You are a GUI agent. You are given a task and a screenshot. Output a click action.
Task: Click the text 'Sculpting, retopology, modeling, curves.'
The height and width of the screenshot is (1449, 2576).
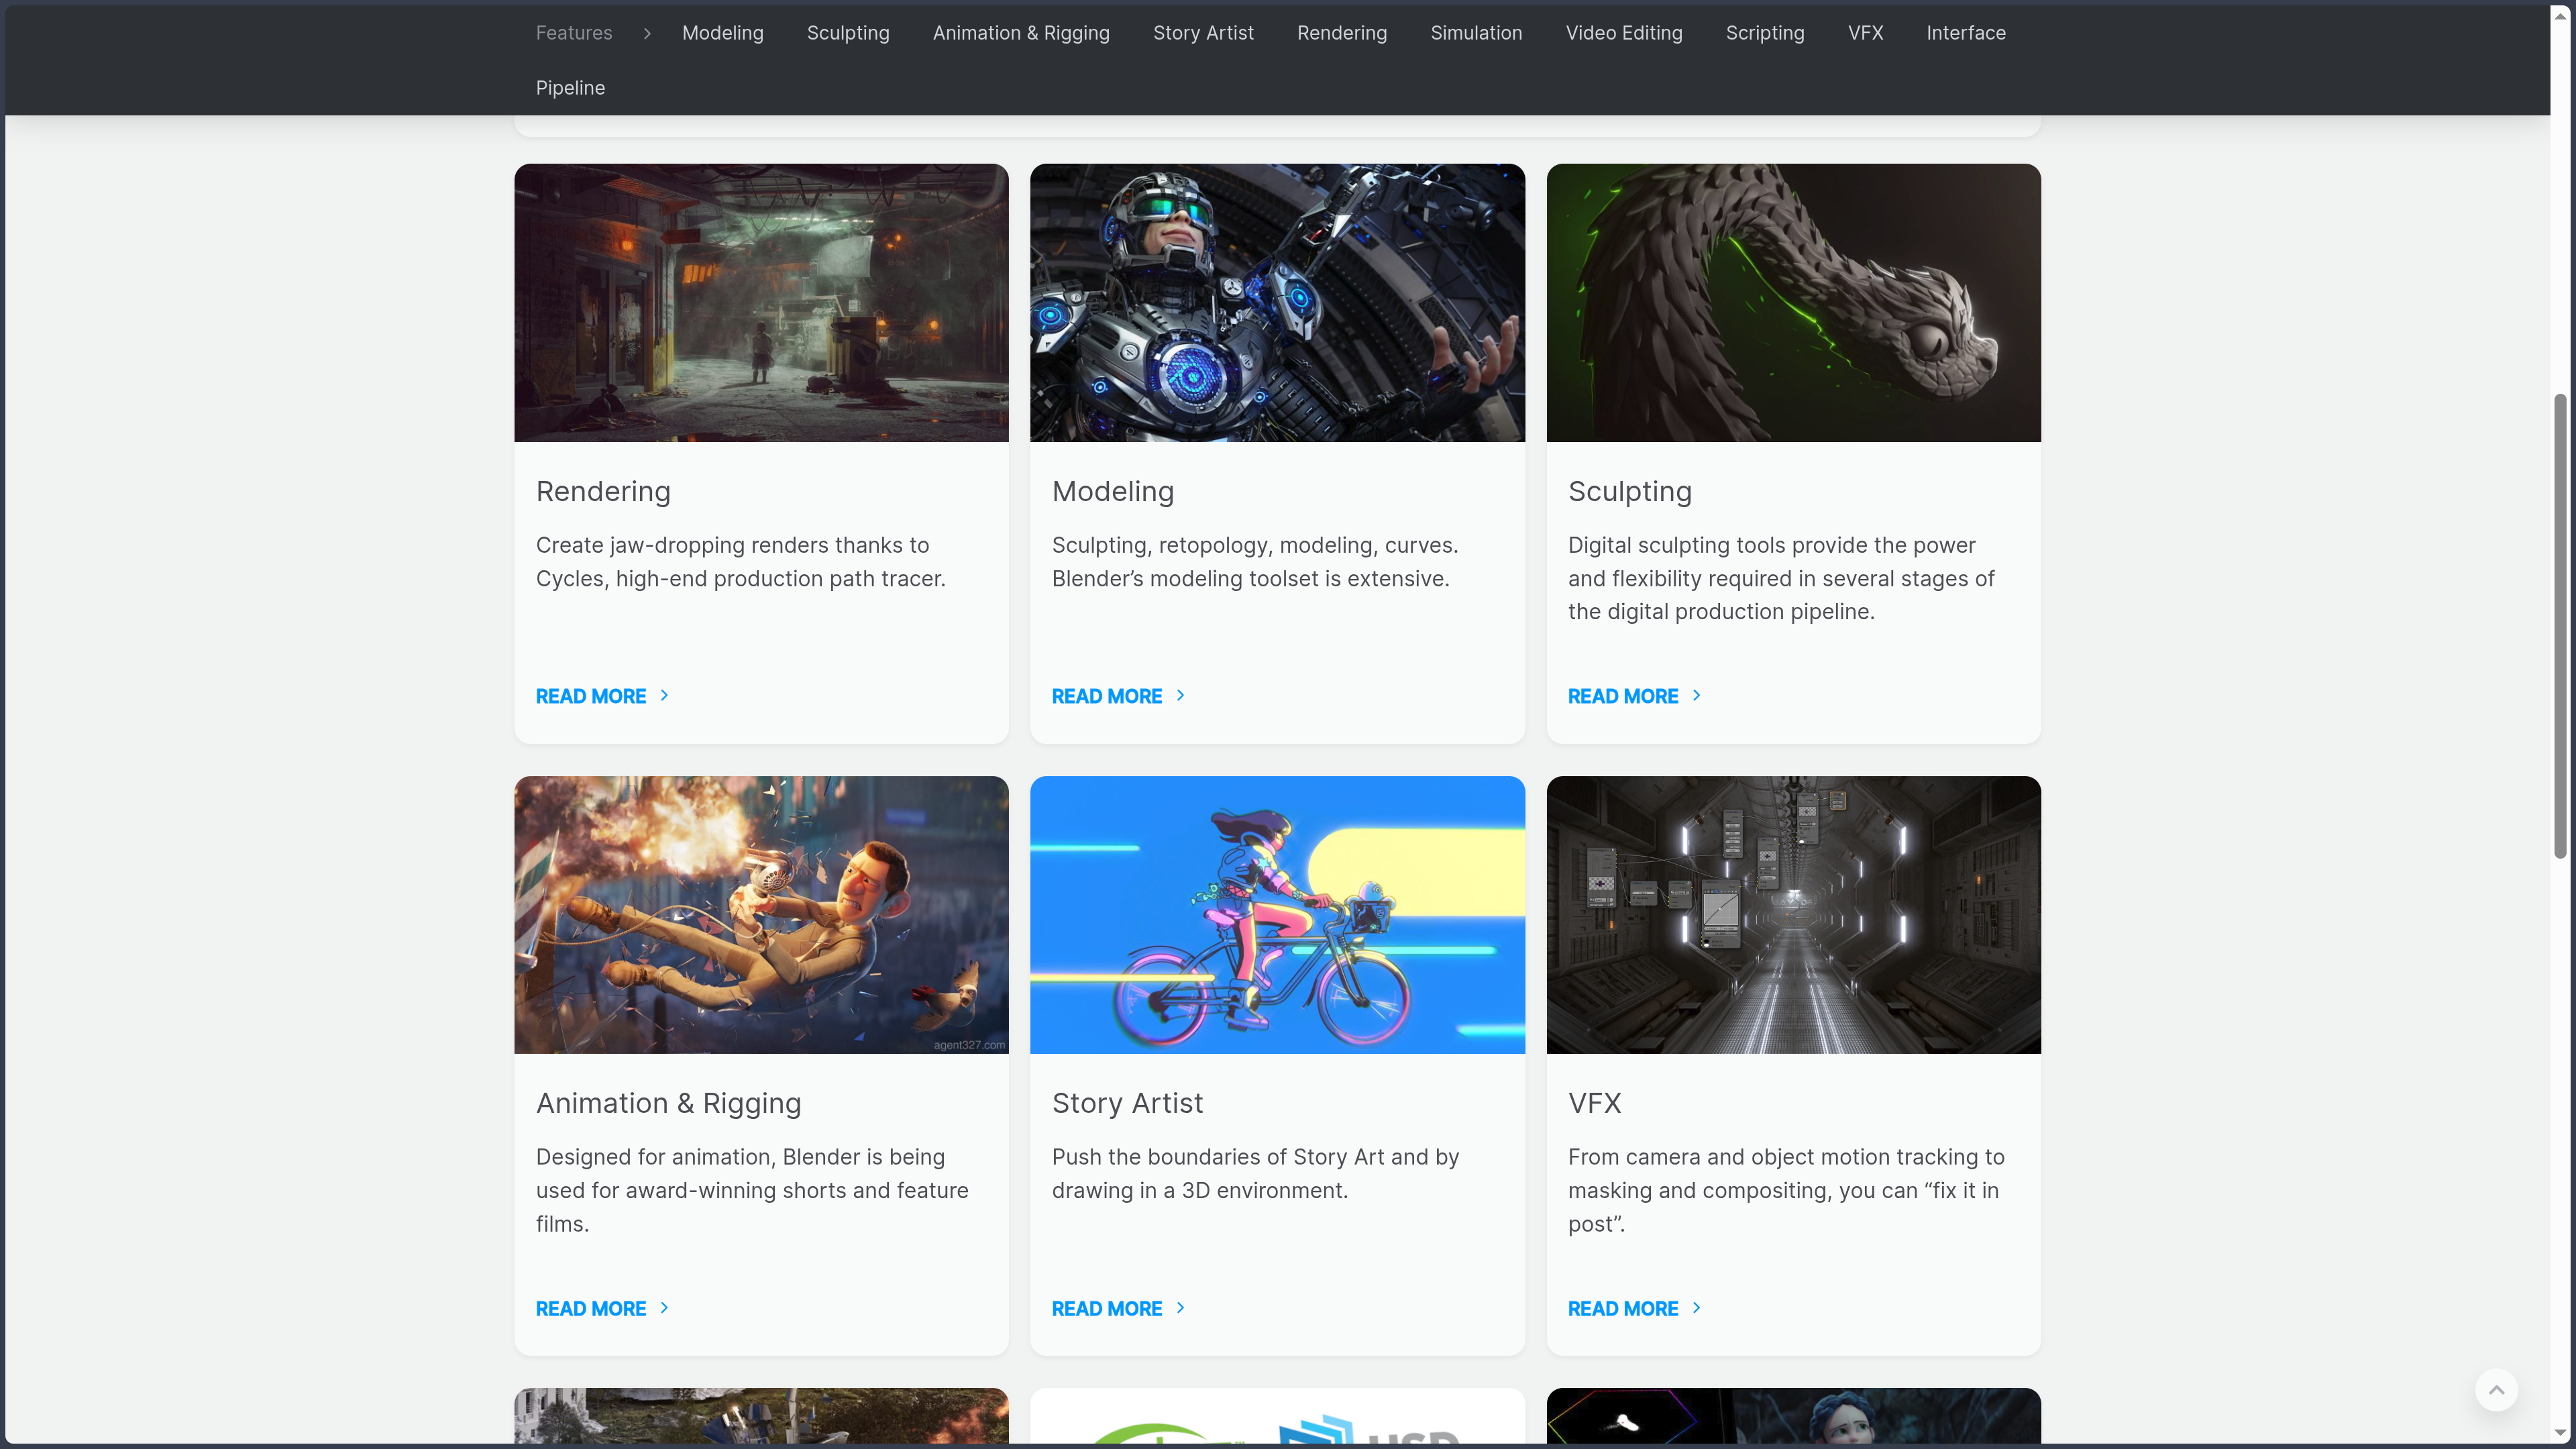point(1255,546)
